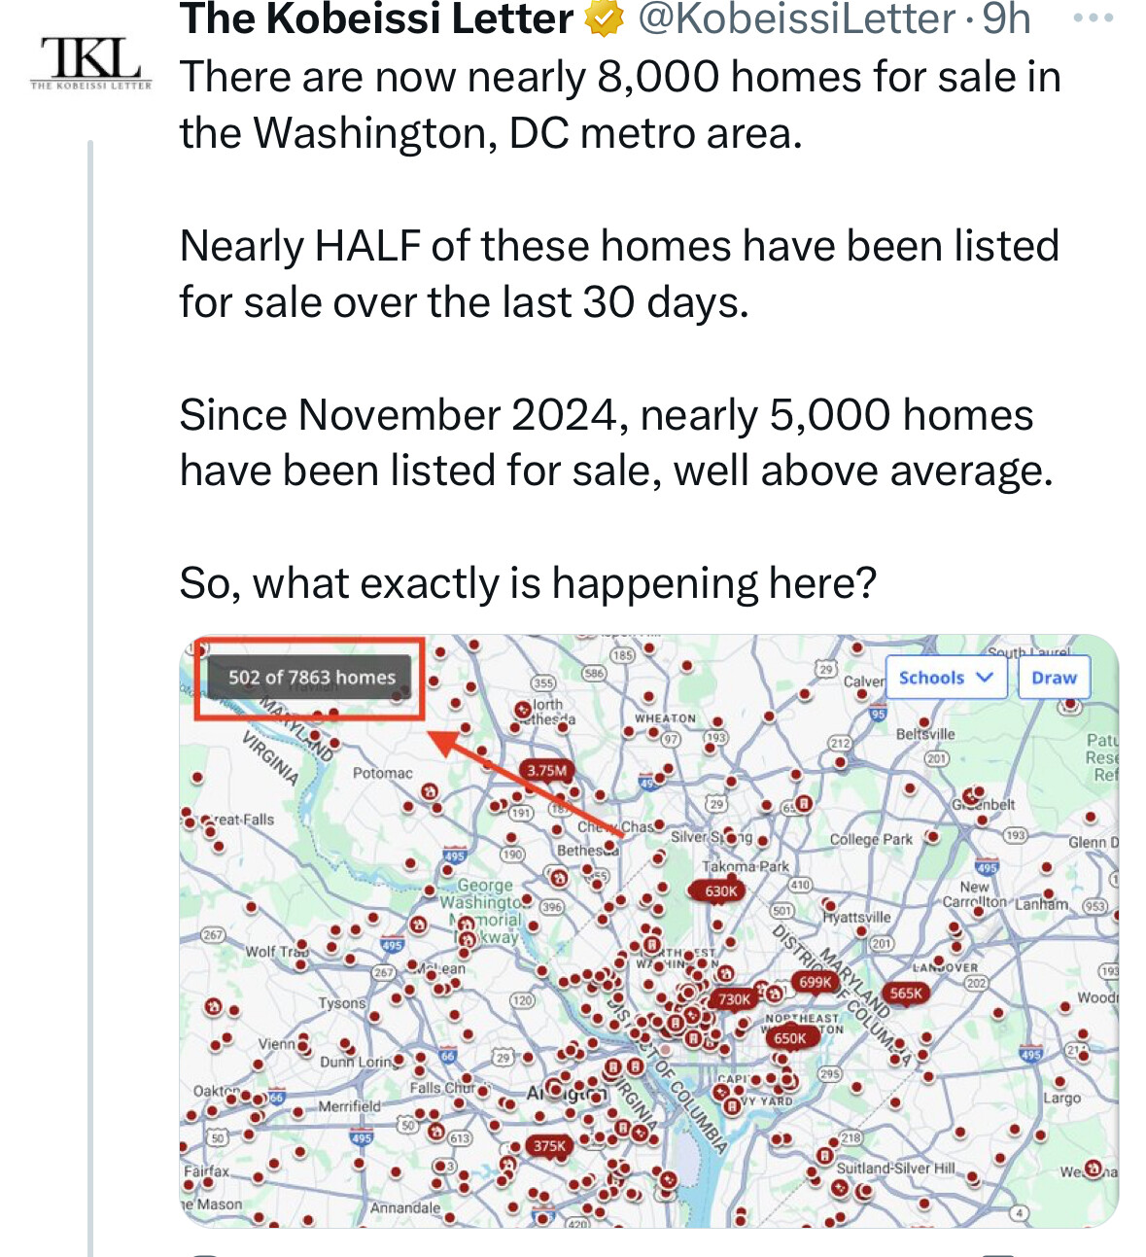Select the 3.75M price marker on map
1146x1257 pixels.
click(546, 770)
